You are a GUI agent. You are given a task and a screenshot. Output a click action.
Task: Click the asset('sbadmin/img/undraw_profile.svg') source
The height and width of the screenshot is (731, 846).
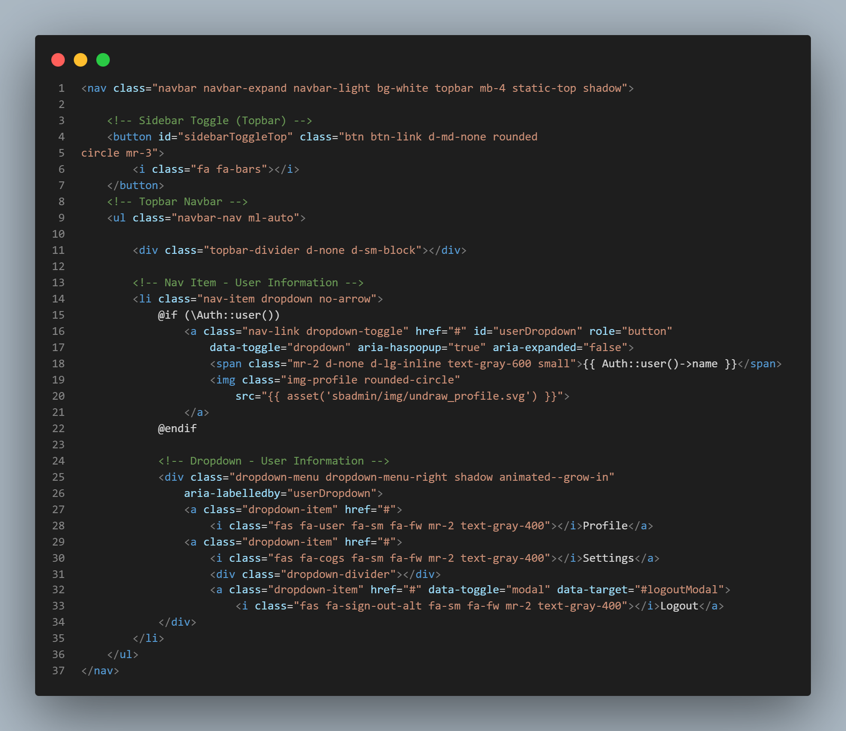[412, 396]
